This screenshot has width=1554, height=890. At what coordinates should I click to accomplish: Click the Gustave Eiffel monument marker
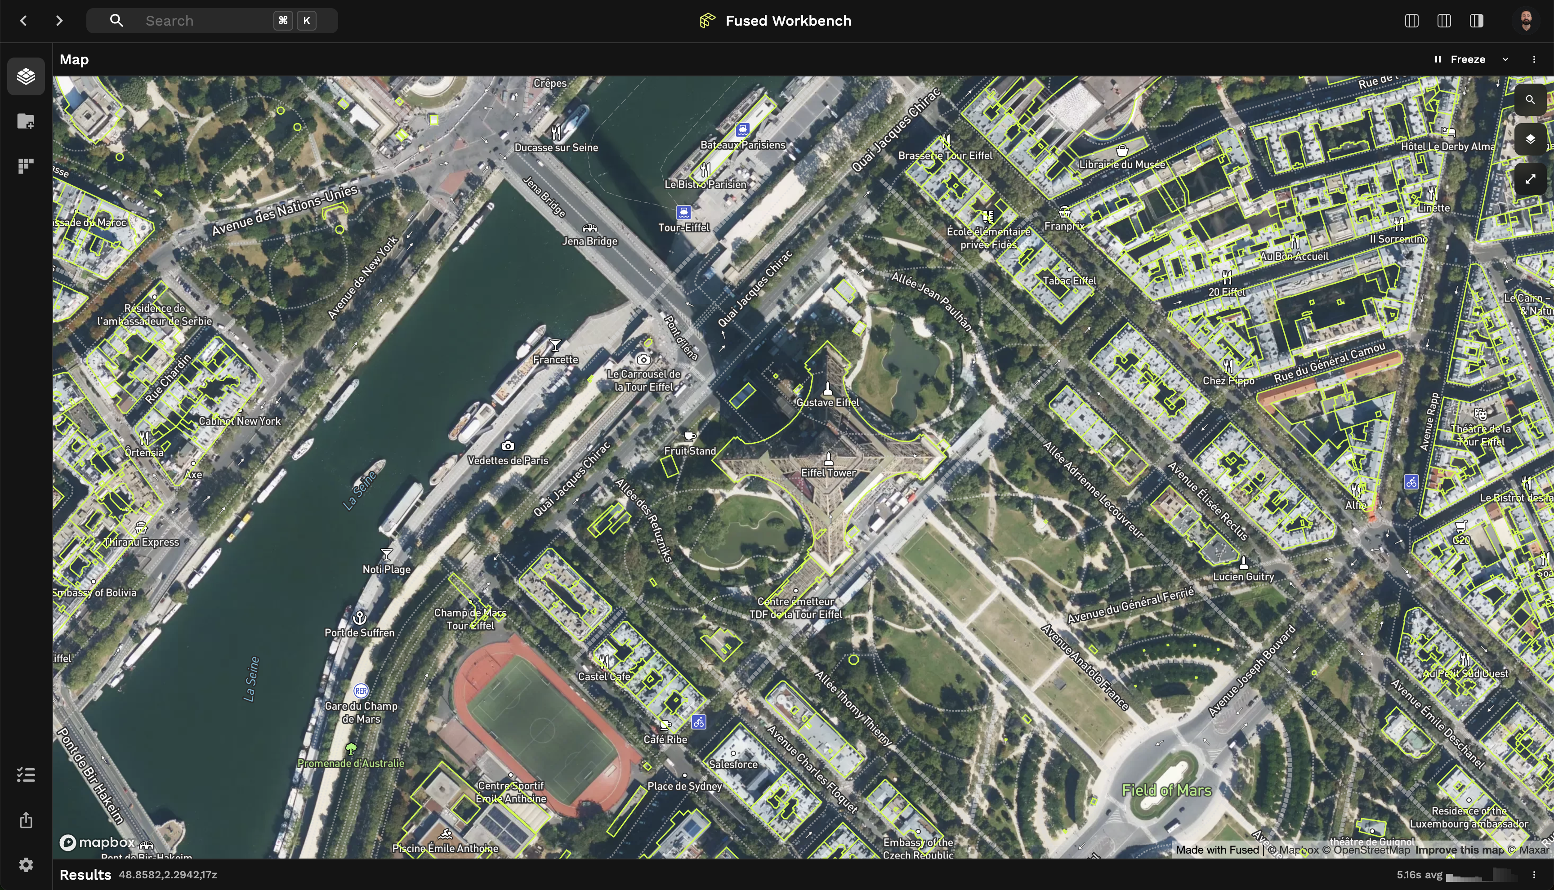click(828, 389)
